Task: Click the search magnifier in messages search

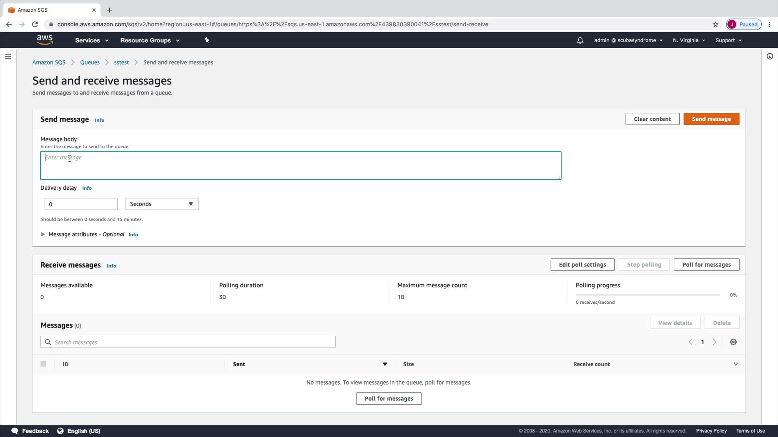Action: [48, 342]
